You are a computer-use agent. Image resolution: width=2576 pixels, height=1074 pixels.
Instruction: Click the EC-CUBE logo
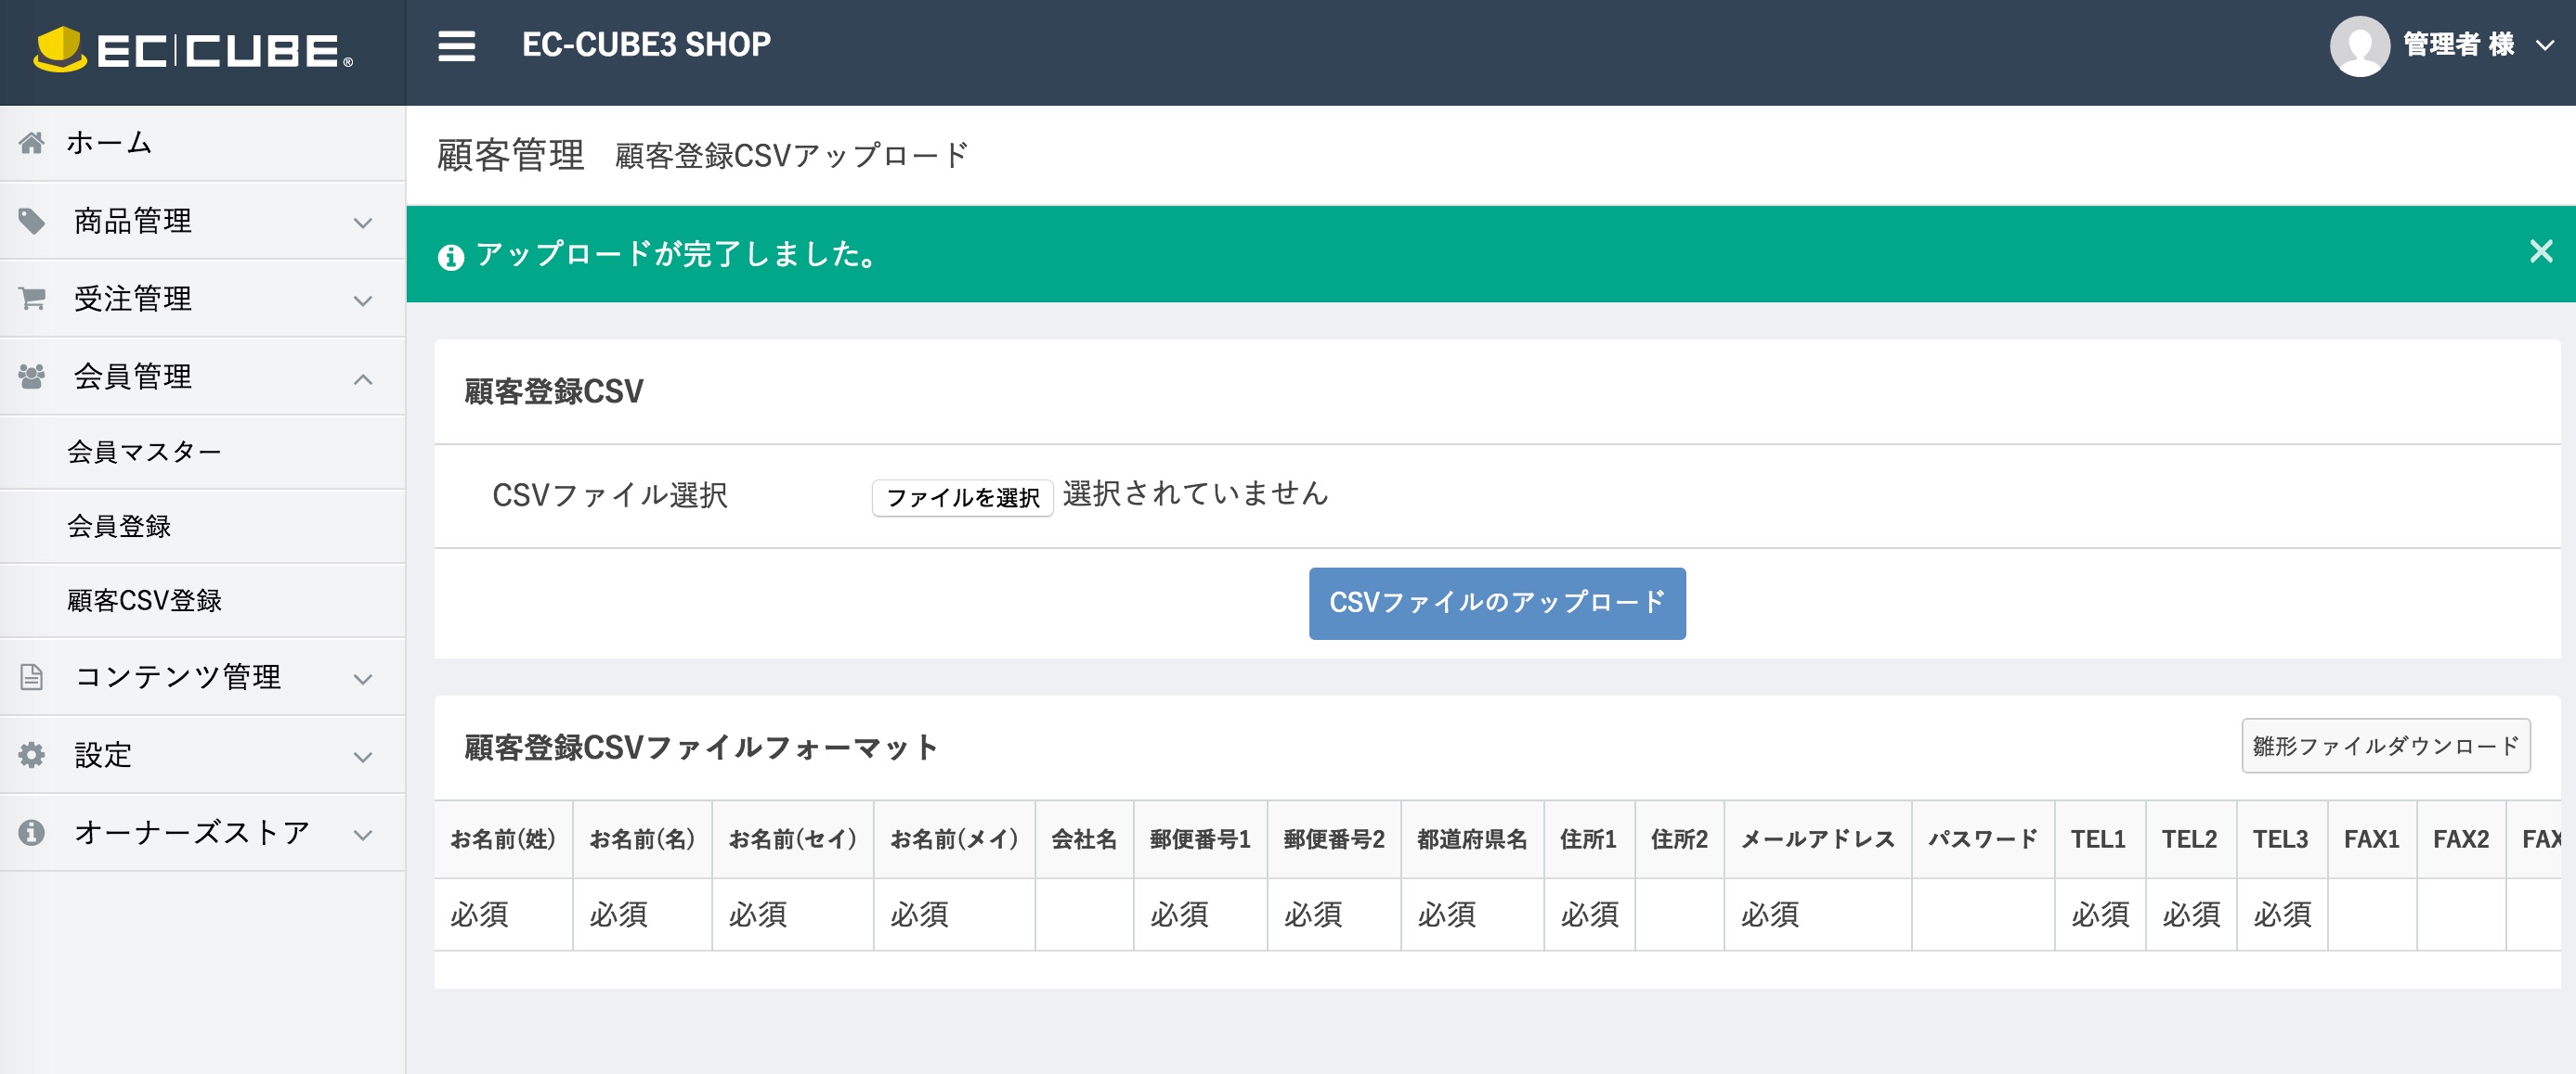pyautogui.click(x=193, y=52)
